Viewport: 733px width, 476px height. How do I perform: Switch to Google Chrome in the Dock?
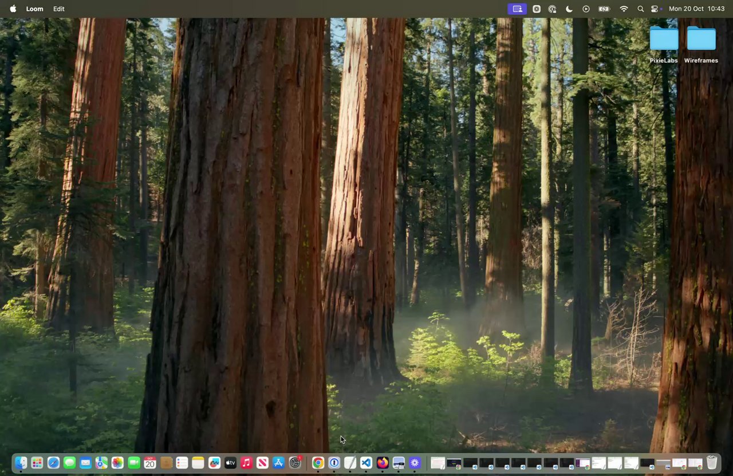318,463
